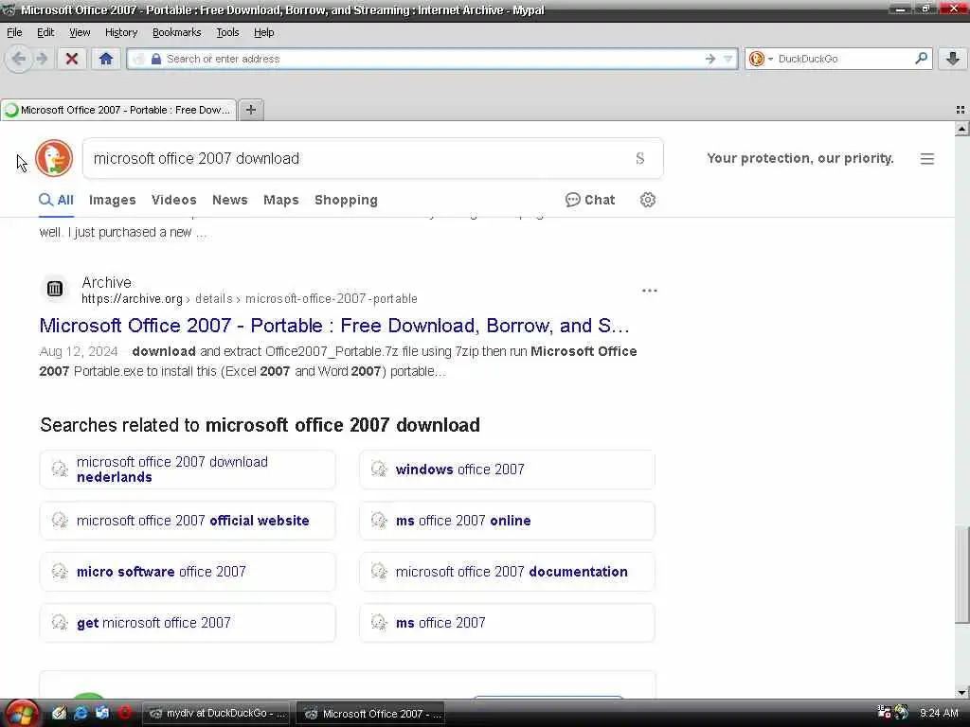Search related: get microsoft office 2007
Screen dimensions: 970x727
point(188,623)
